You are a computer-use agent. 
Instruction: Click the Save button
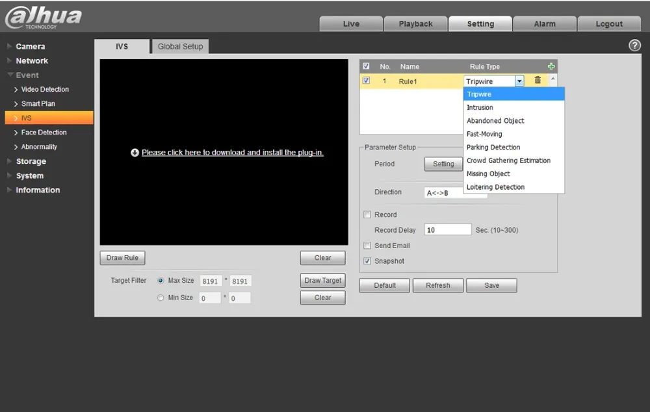click(x=491, y=285)
